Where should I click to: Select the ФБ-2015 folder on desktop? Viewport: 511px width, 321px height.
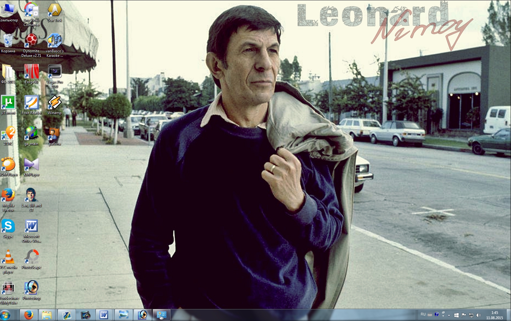8,74
